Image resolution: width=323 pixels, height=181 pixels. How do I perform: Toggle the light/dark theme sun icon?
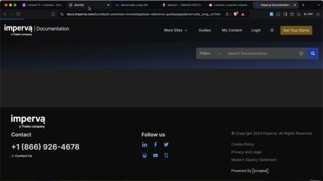(x=272, y=30)
